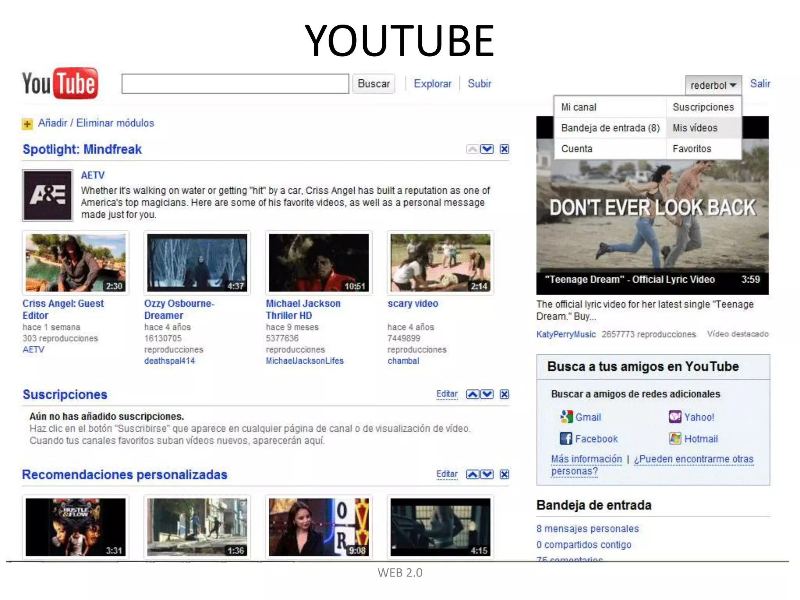
Task: Close the Spotlight: Mindfreak module
Action: pos(504,149)
